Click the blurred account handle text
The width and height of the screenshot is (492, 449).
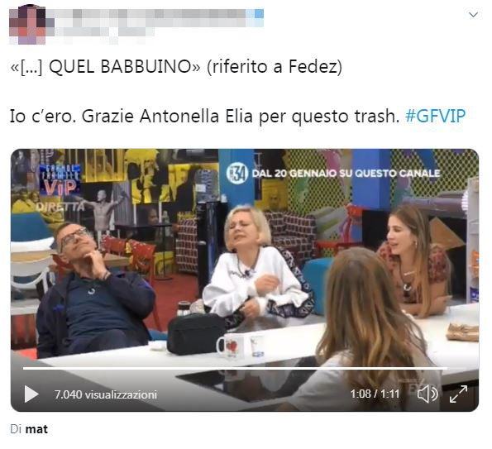(x=103, y=31)
